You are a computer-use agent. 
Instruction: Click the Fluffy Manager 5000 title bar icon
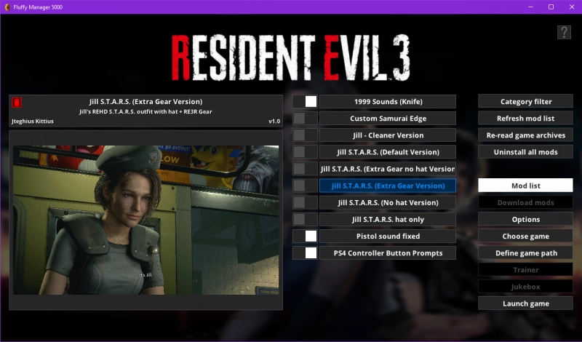7,7
